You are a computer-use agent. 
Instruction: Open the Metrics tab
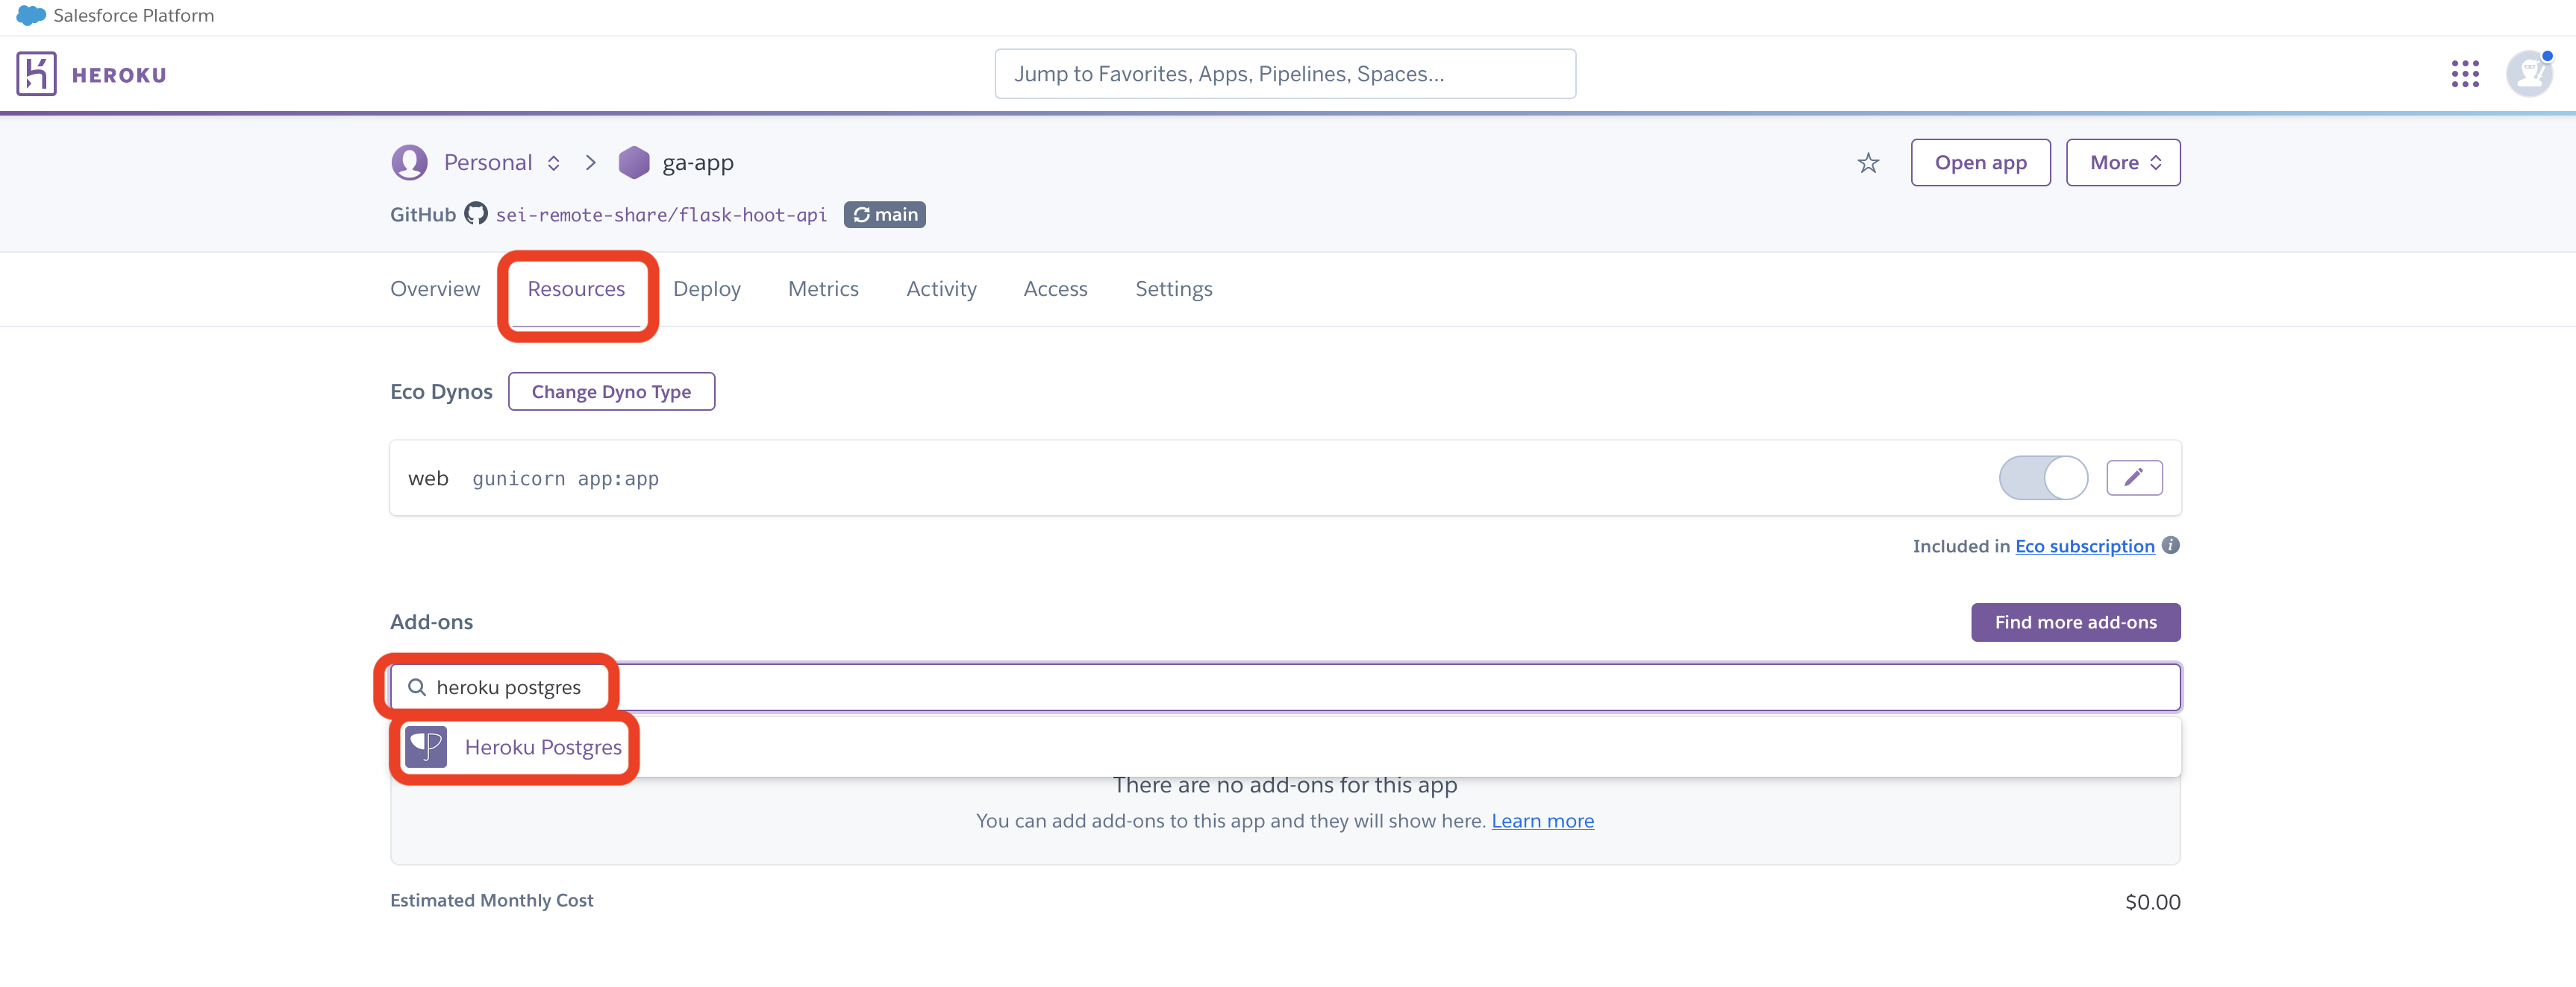coord(822,288)
